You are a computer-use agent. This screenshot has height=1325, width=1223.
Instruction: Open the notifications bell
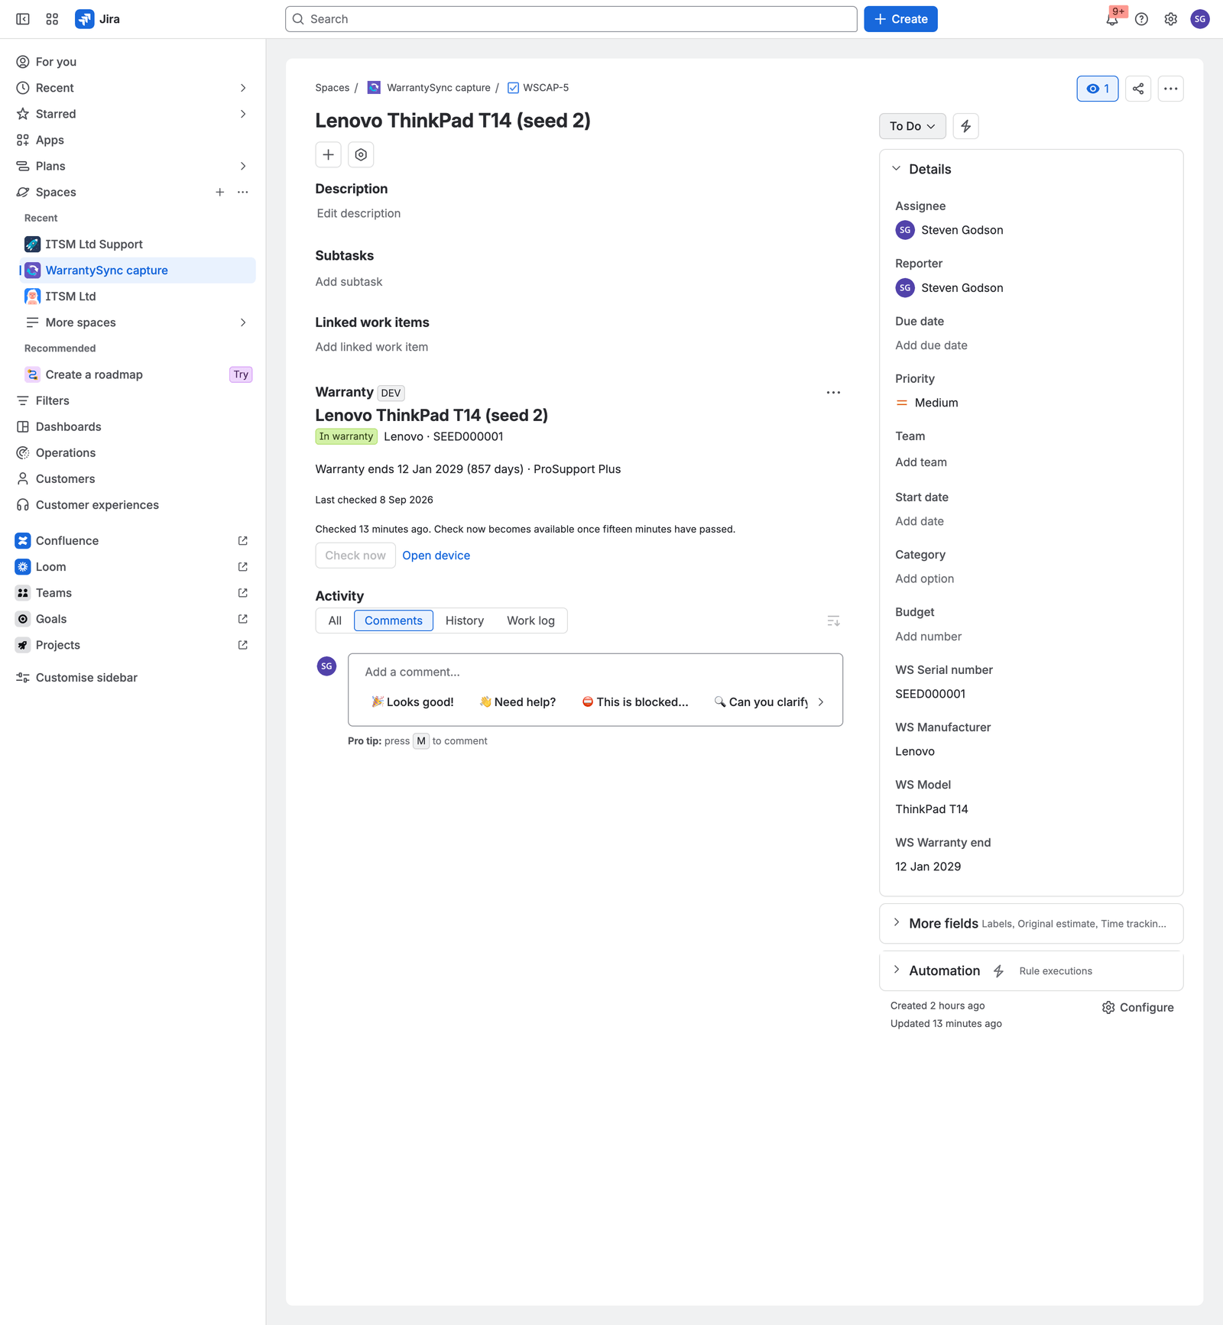pos(1112,19)
